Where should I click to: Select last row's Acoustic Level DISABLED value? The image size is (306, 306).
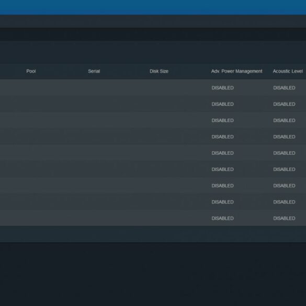point(284,218)
